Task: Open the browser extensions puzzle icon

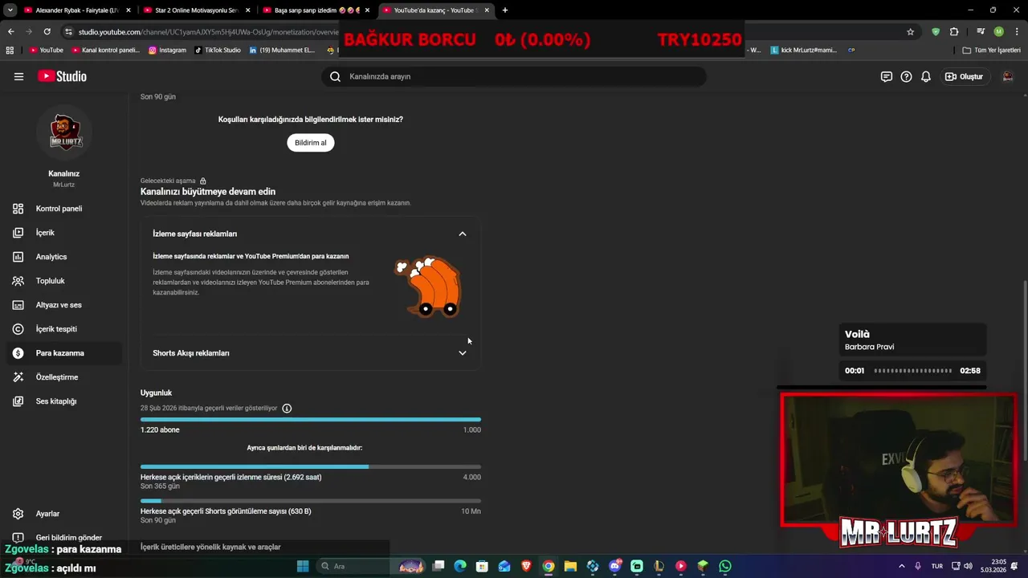Action: (x=954, y=31)
